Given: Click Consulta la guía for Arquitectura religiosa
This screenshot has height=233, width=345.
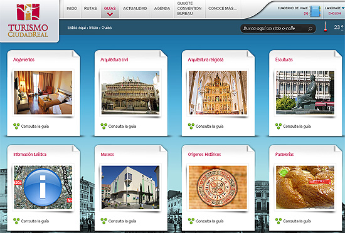Looking at the screenshot, I should [x=210, y=127].
